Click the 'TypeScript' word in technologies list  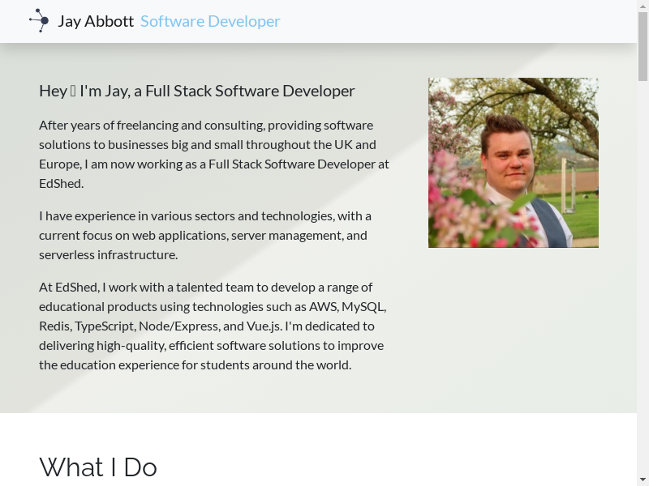click(x=105, y=326)
